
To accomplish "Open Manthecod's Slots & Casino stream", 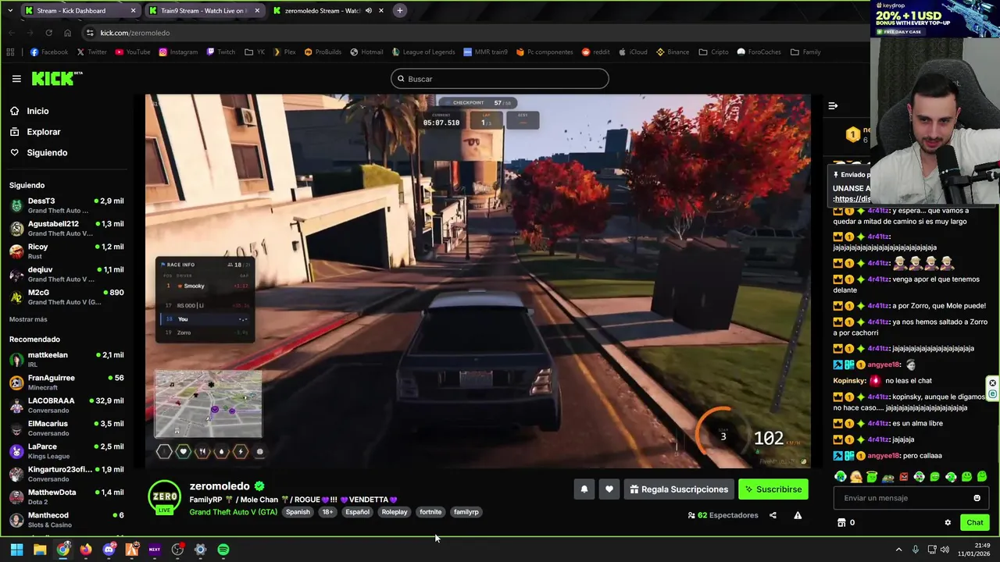I will pyautogui.click(x=66, y=520).
